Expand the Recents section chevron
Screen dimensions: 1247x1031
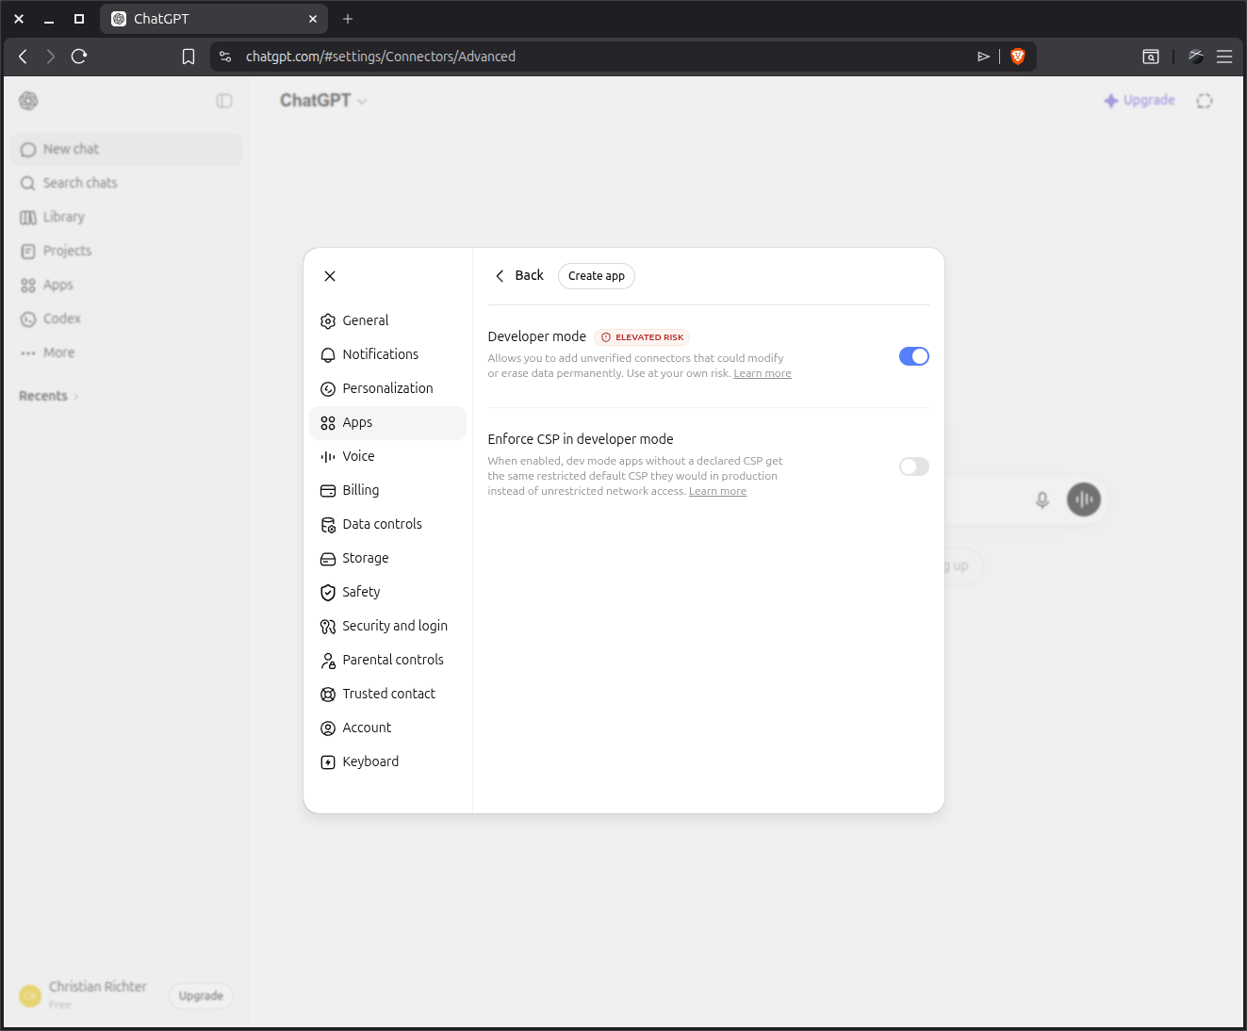click(x=76, y=397)
